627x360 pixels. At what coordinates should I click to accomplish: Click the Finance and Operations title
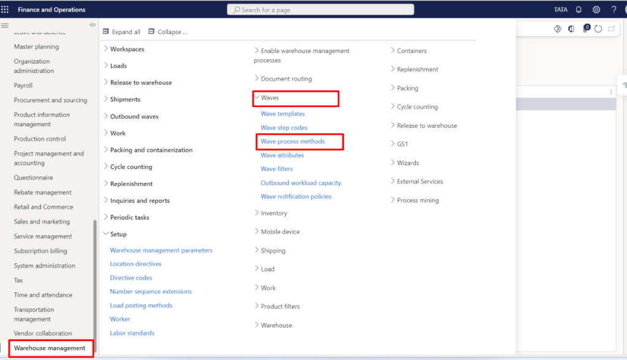coord(51,10)
